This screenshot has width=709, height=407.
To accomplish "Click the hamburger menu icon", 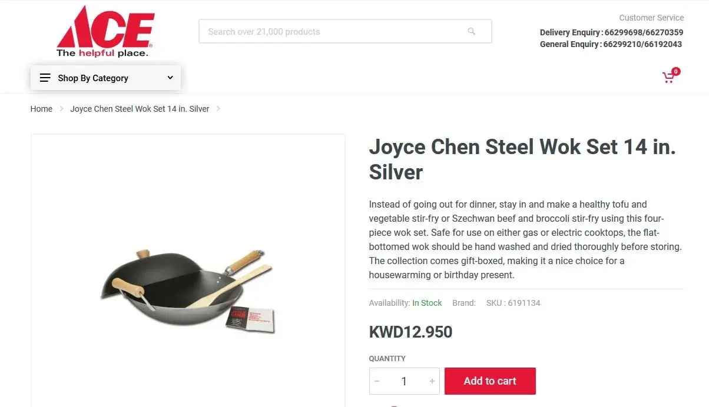I will click(45, 78).
